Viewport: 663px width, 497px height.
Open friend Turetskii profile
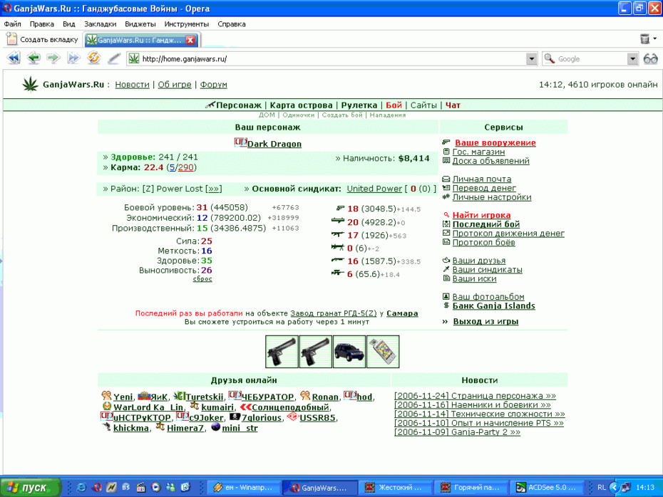[x=204, y=397]
